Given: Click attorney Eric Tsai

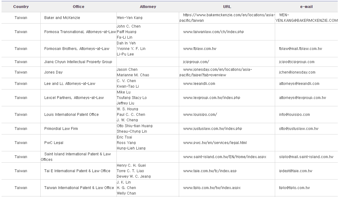Looking at the screenshot, I should pos(124,137).
